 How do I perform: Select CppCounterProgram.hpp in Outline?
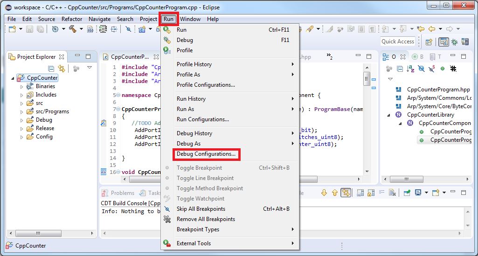point(438,90)
